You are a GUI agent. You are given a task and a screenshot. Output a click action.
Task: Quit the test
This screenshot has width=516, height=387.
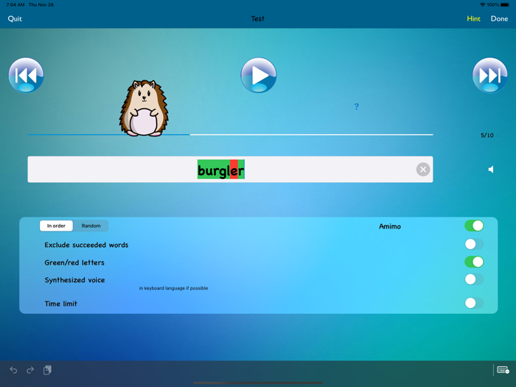(15, 18)
